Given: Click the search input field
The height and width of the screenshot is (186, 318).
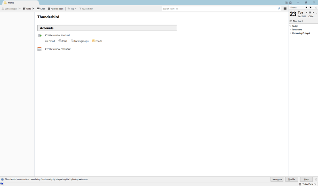Looking at the screenshot, I should coord(220,9).
